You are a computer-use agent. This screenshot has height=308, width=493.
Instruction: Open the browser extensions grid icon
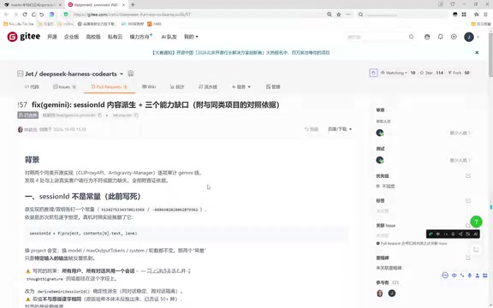pyautogui.click(x=464, y=15)
